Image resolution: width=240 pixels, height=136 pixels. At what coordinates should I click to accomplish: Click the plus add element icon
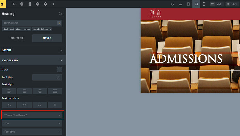coord(53,4)
